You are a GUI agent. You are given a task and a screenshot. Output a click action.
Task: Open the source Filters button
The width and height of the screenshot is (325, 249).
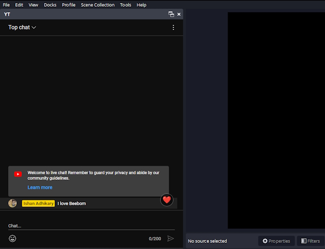click(x=310, y=241)
